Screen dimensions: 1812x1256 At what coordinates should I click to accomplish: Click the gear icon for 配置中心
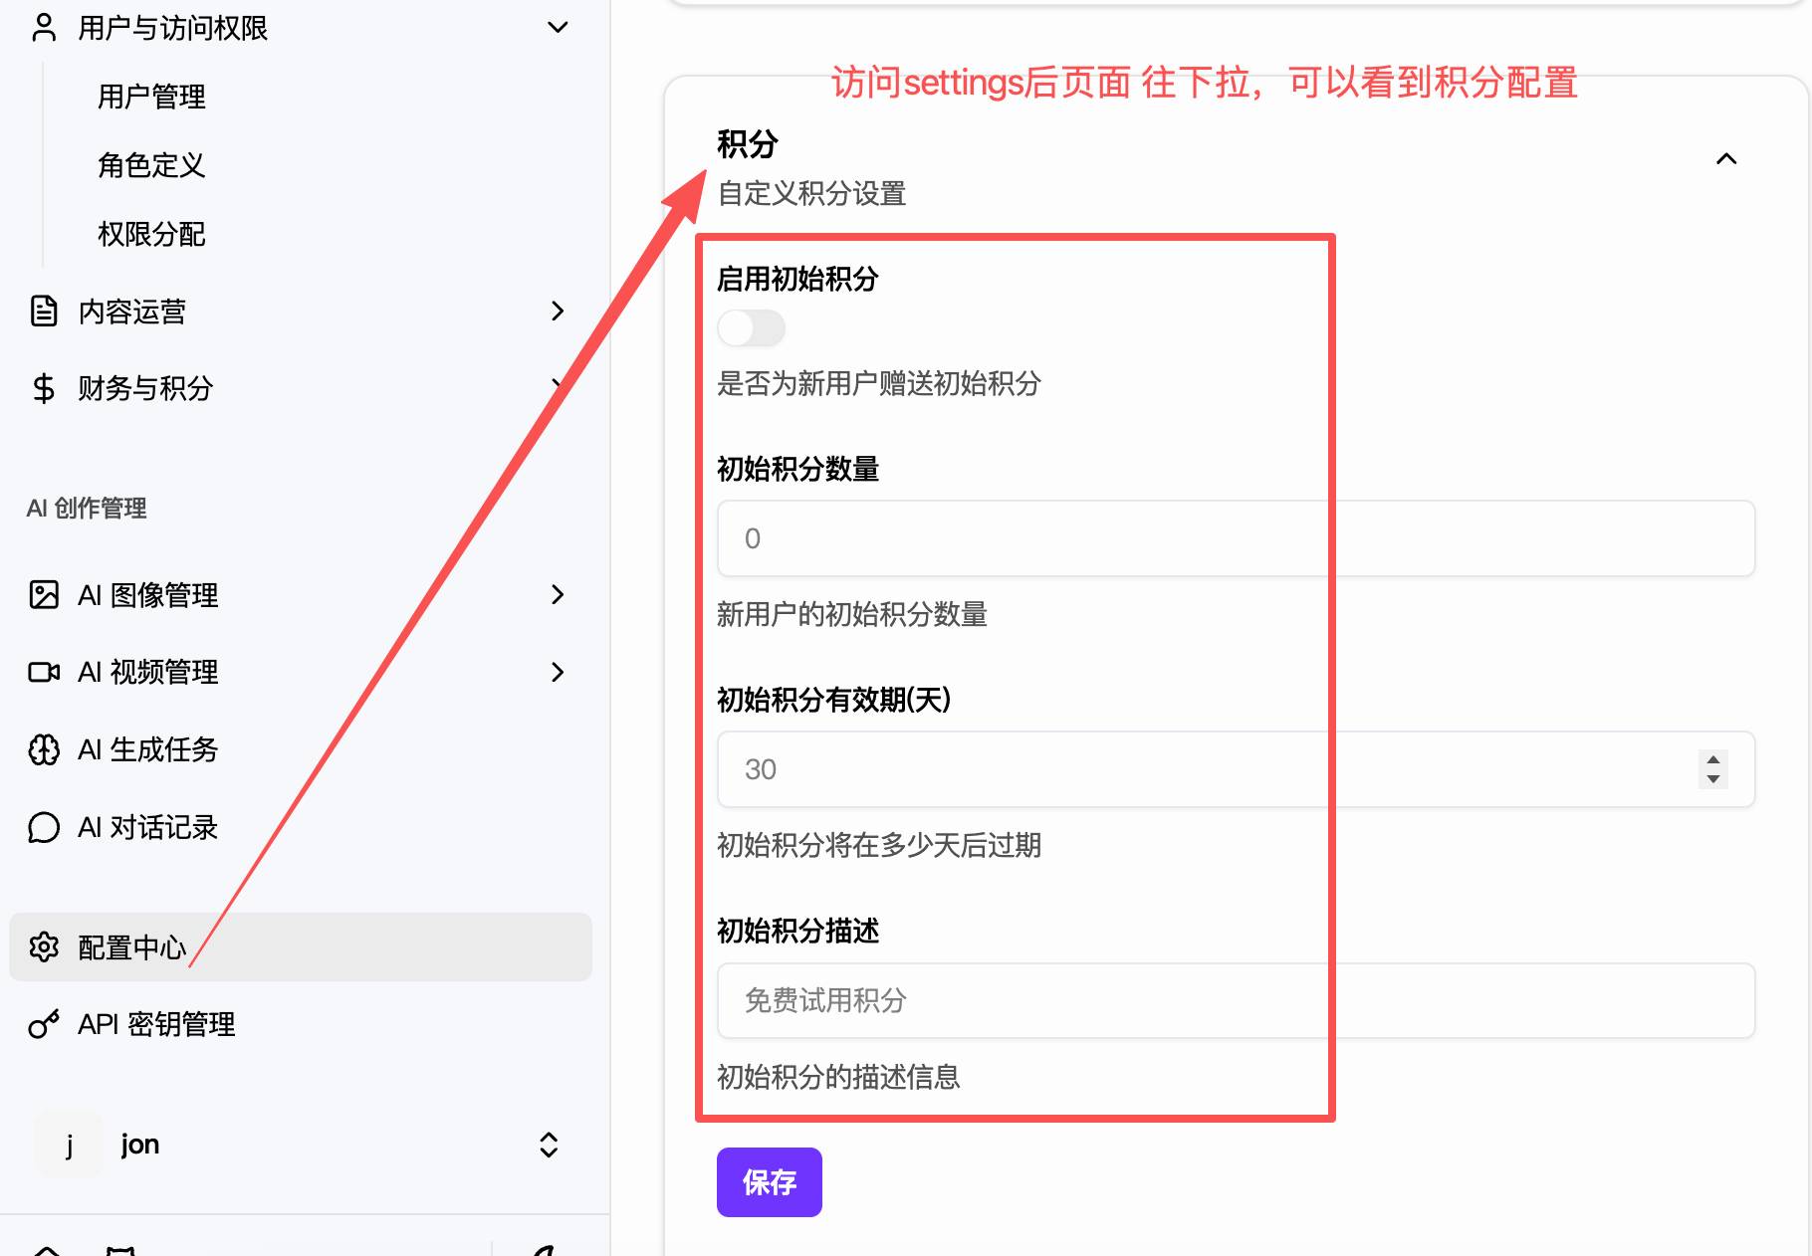tap(44, 947)
